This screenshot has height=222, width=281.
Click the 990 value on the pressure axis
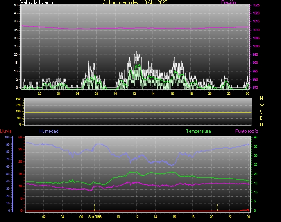pyautogui.click(x=255, y=63)
